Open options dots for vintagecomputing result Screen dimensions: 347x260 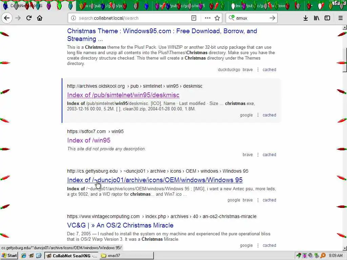coord(258,245)
